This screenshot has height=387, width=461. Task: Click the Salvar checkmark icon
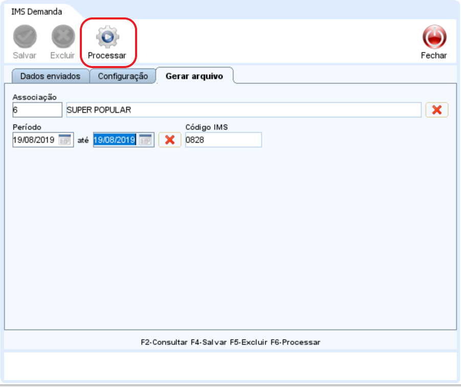[x=25, y=37]
